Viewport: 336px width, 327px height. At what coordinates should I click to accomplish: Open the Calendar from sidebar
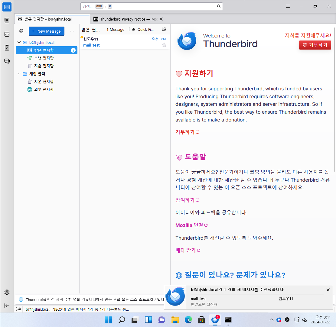pyautogui.click(x=7, y=34)
